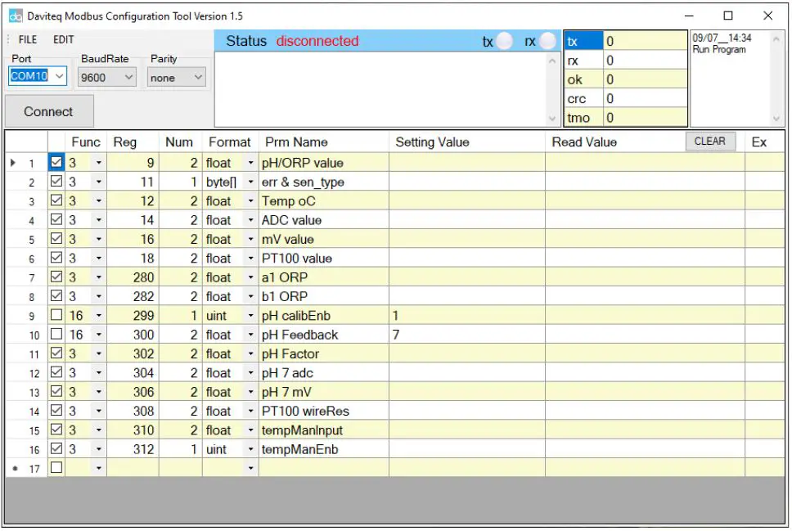Click the new row asterisk marker
Viewport: 792px width, 531px height.
[x=14, y=469]
